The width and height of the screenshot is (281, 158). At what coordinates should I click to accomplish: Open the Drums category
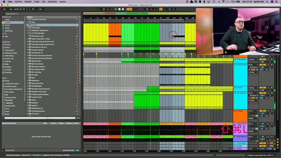pos(7,47)
